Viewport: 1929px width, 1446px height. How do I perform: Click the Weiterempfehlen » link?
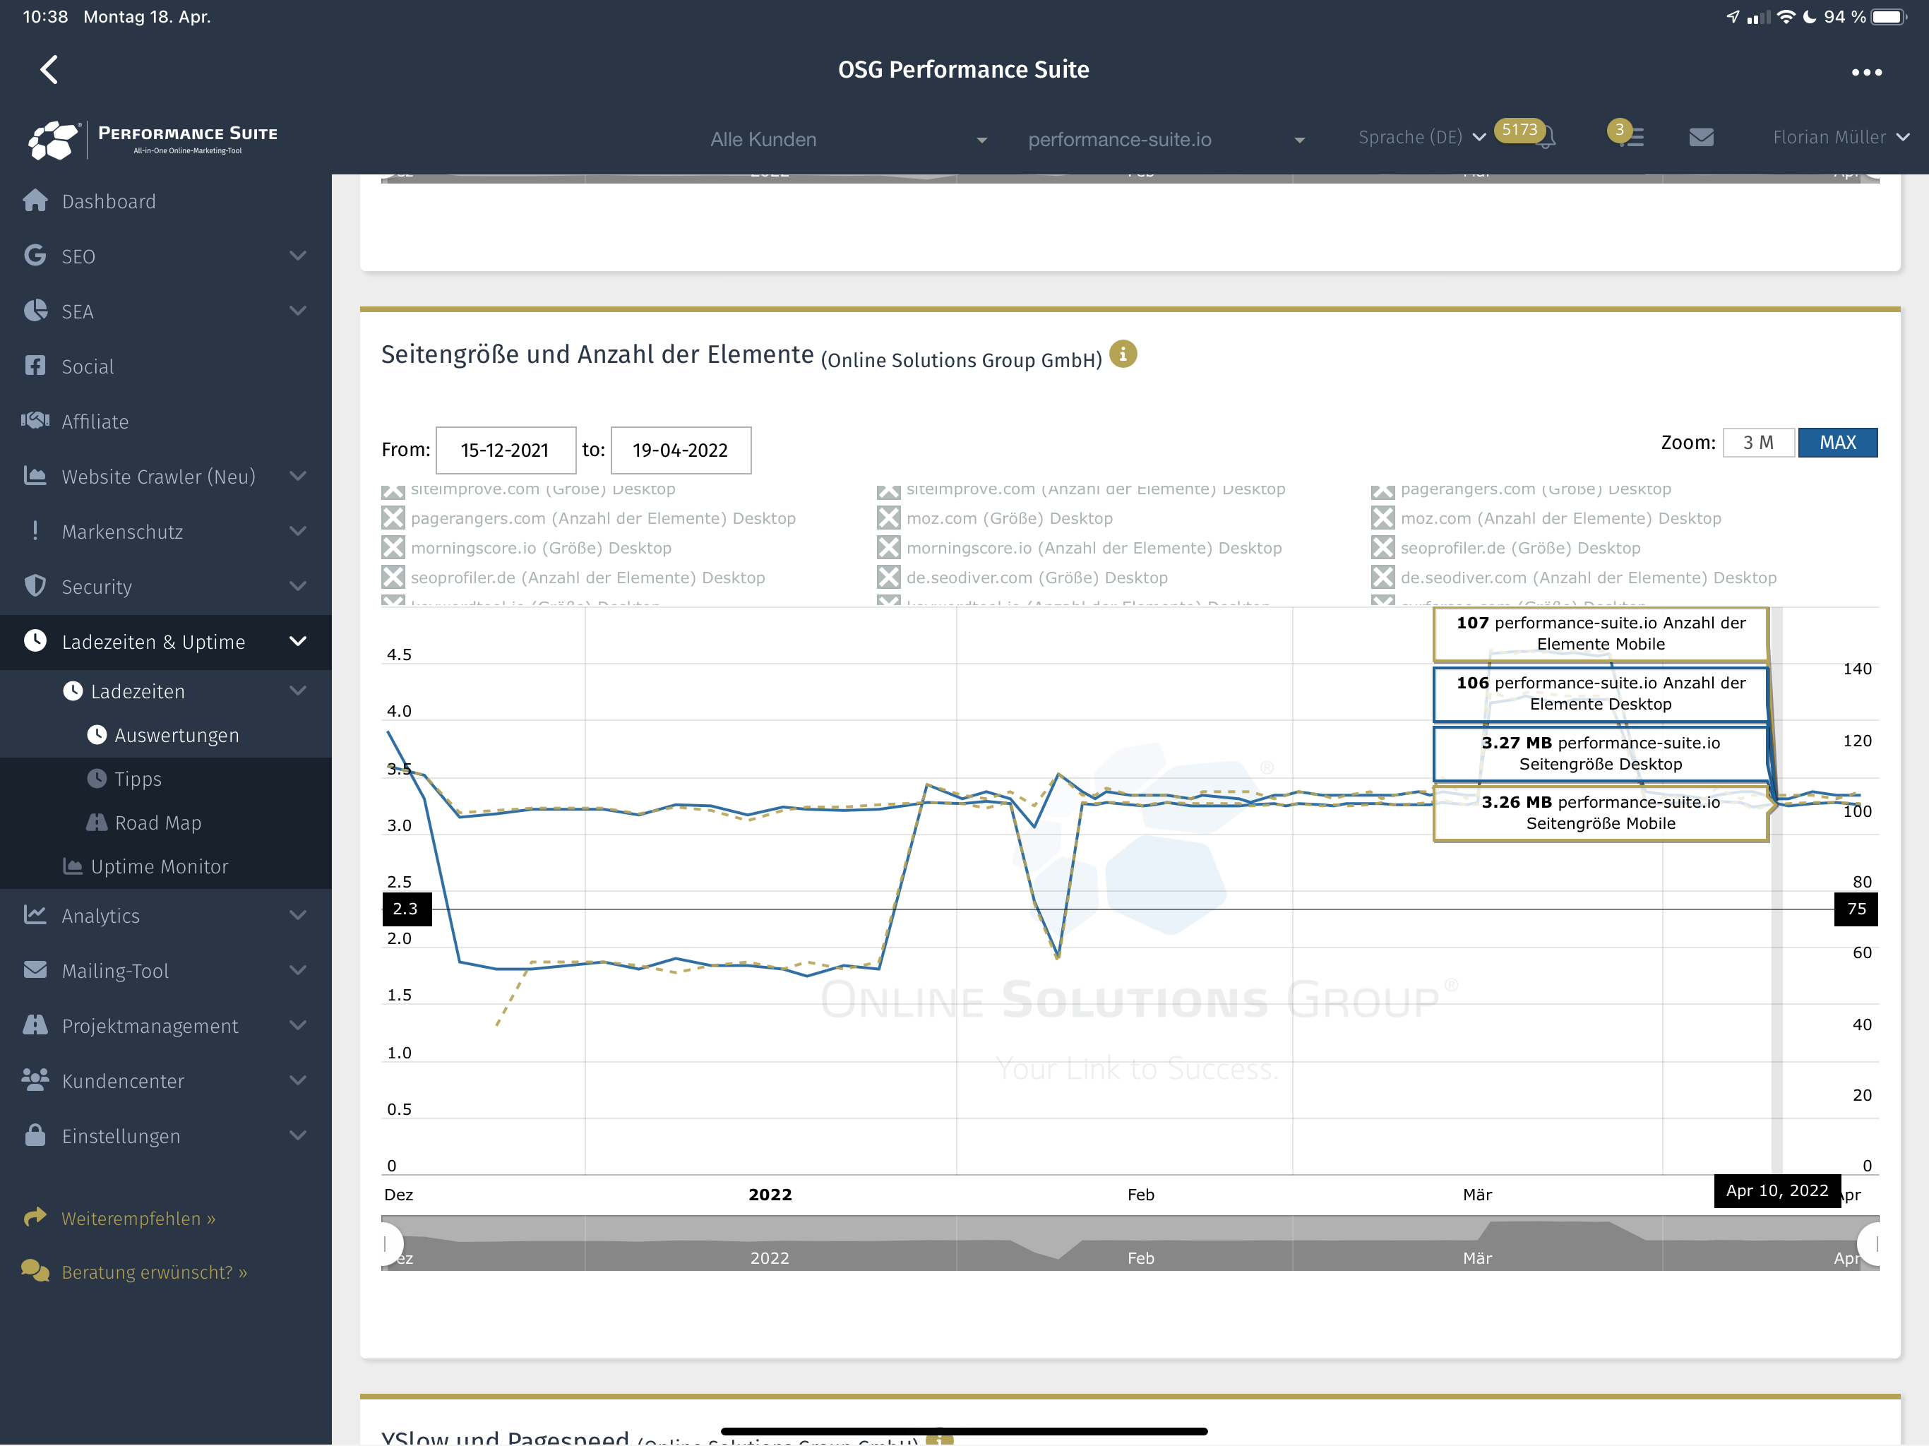(x=138, y=1219)
